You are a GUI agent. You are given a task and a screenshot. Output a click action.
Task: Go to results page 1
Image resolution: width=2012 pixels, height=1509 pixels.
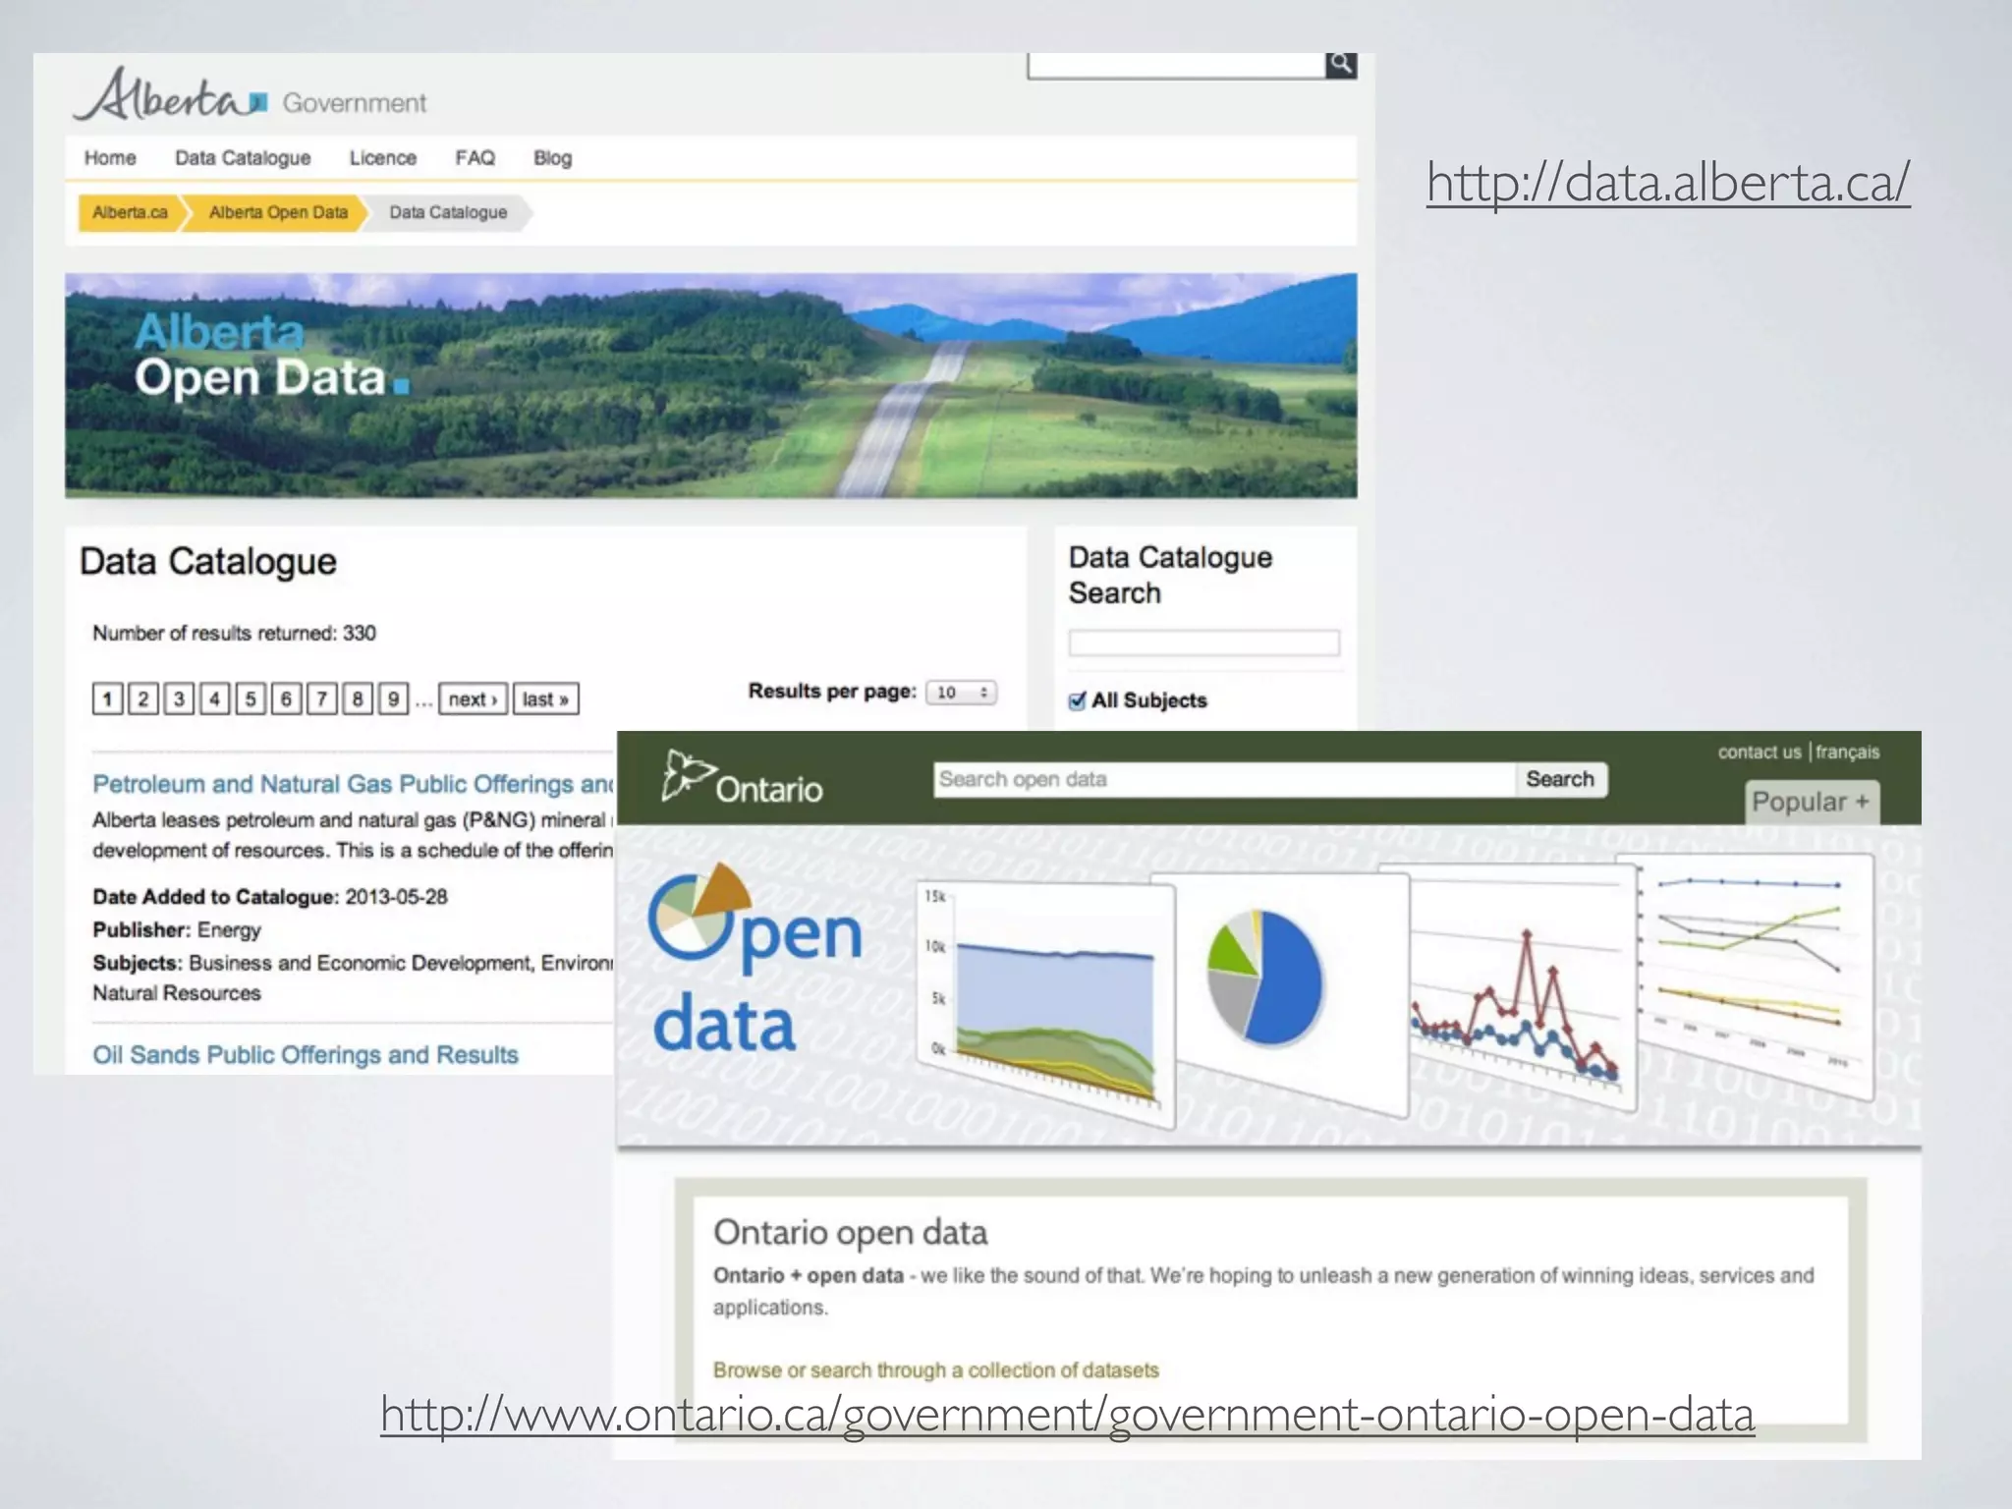point(107,699)
